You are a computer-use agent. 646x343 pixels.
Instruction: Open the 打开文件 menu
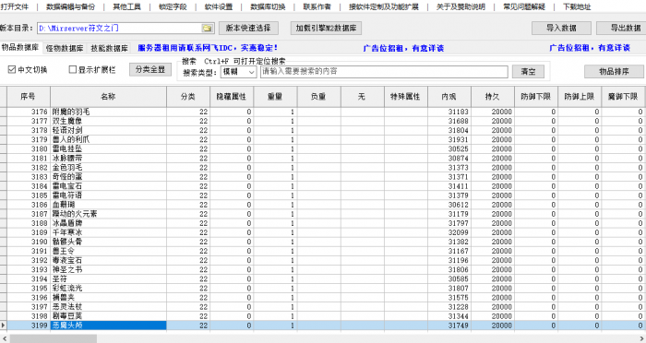point(15,6)
